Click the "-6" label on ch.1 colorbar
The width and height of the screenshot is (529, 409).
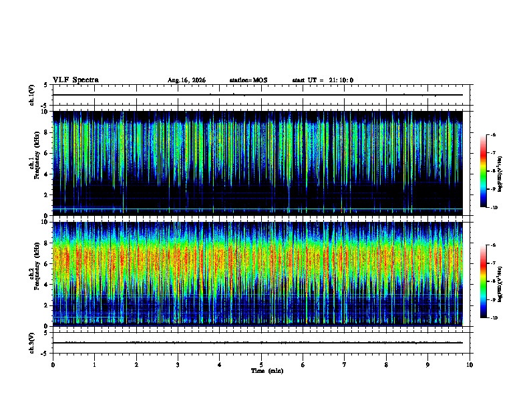(x=493, y=135)
